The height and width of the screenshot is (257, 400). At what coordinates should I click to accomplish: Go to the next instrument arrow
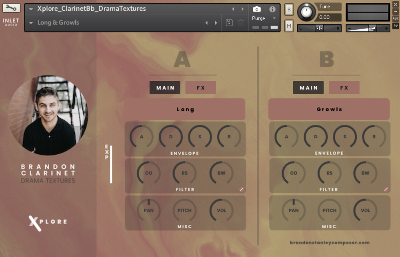point(242,9)
